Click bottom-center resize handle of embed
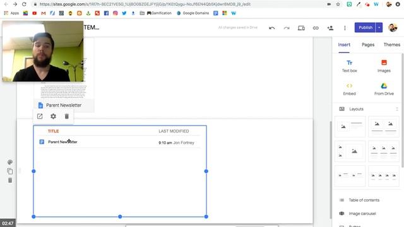 [x=120, y=217]
